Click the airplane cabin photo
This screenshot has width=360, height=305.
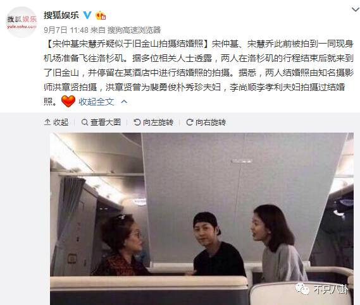[x=202, y=218]
